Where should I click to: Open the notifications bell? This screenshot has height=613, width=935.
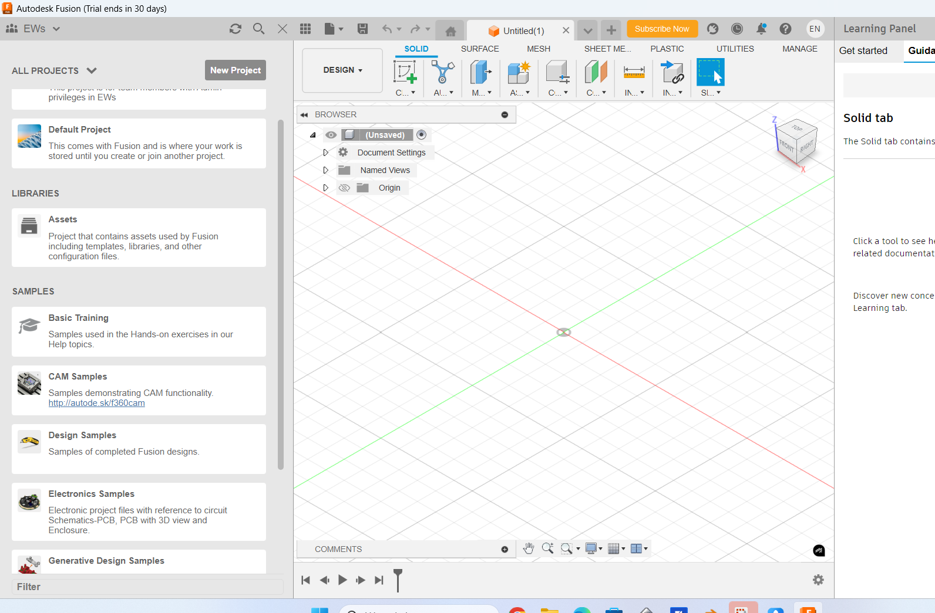(x=762, y=29)
